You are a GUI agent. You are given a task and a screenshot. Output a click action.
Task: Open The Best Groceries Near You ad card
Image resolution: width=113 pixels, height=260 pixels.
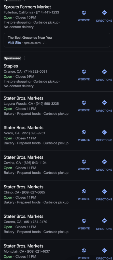(x=57, y=40)
